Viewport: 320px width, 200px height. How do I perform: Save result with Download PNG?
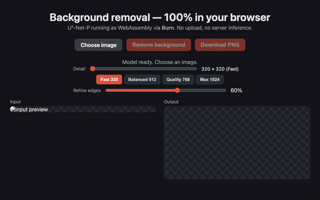point(220,45)
